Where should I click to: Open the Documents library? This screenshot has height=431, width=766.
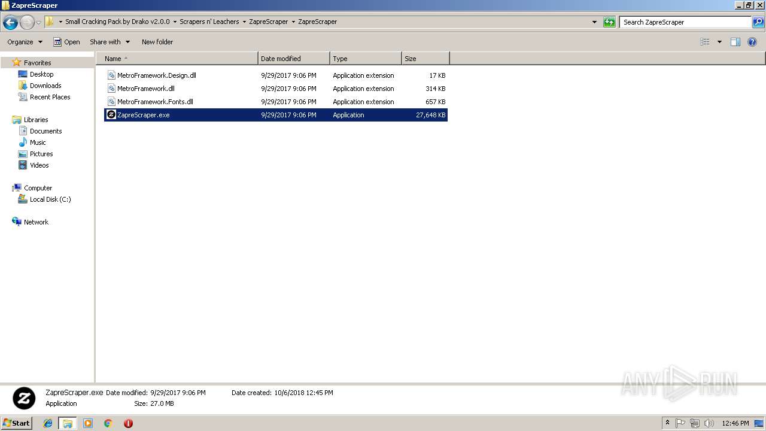coord(45,131)
